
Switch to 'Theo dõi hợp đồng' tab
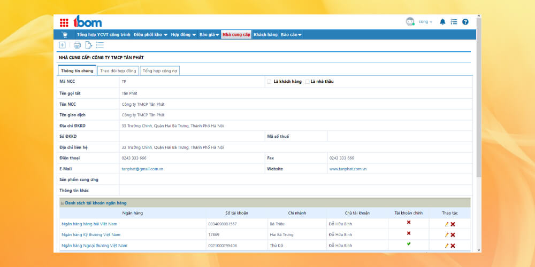pos(118,70)
